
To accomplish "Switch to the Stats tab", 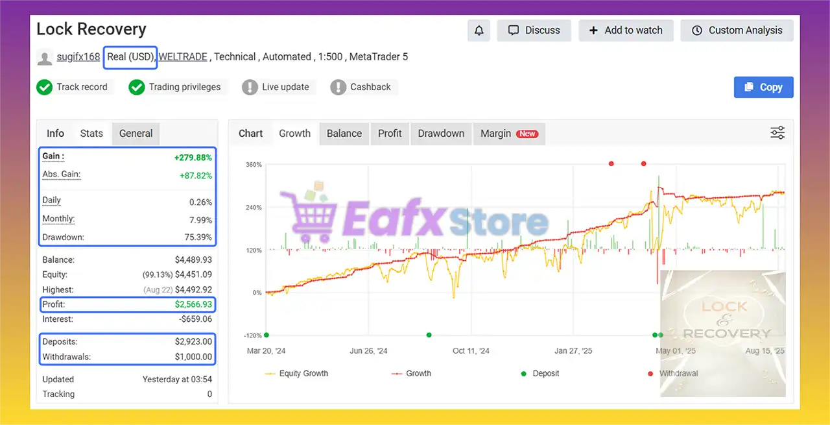I will [91, 134].
